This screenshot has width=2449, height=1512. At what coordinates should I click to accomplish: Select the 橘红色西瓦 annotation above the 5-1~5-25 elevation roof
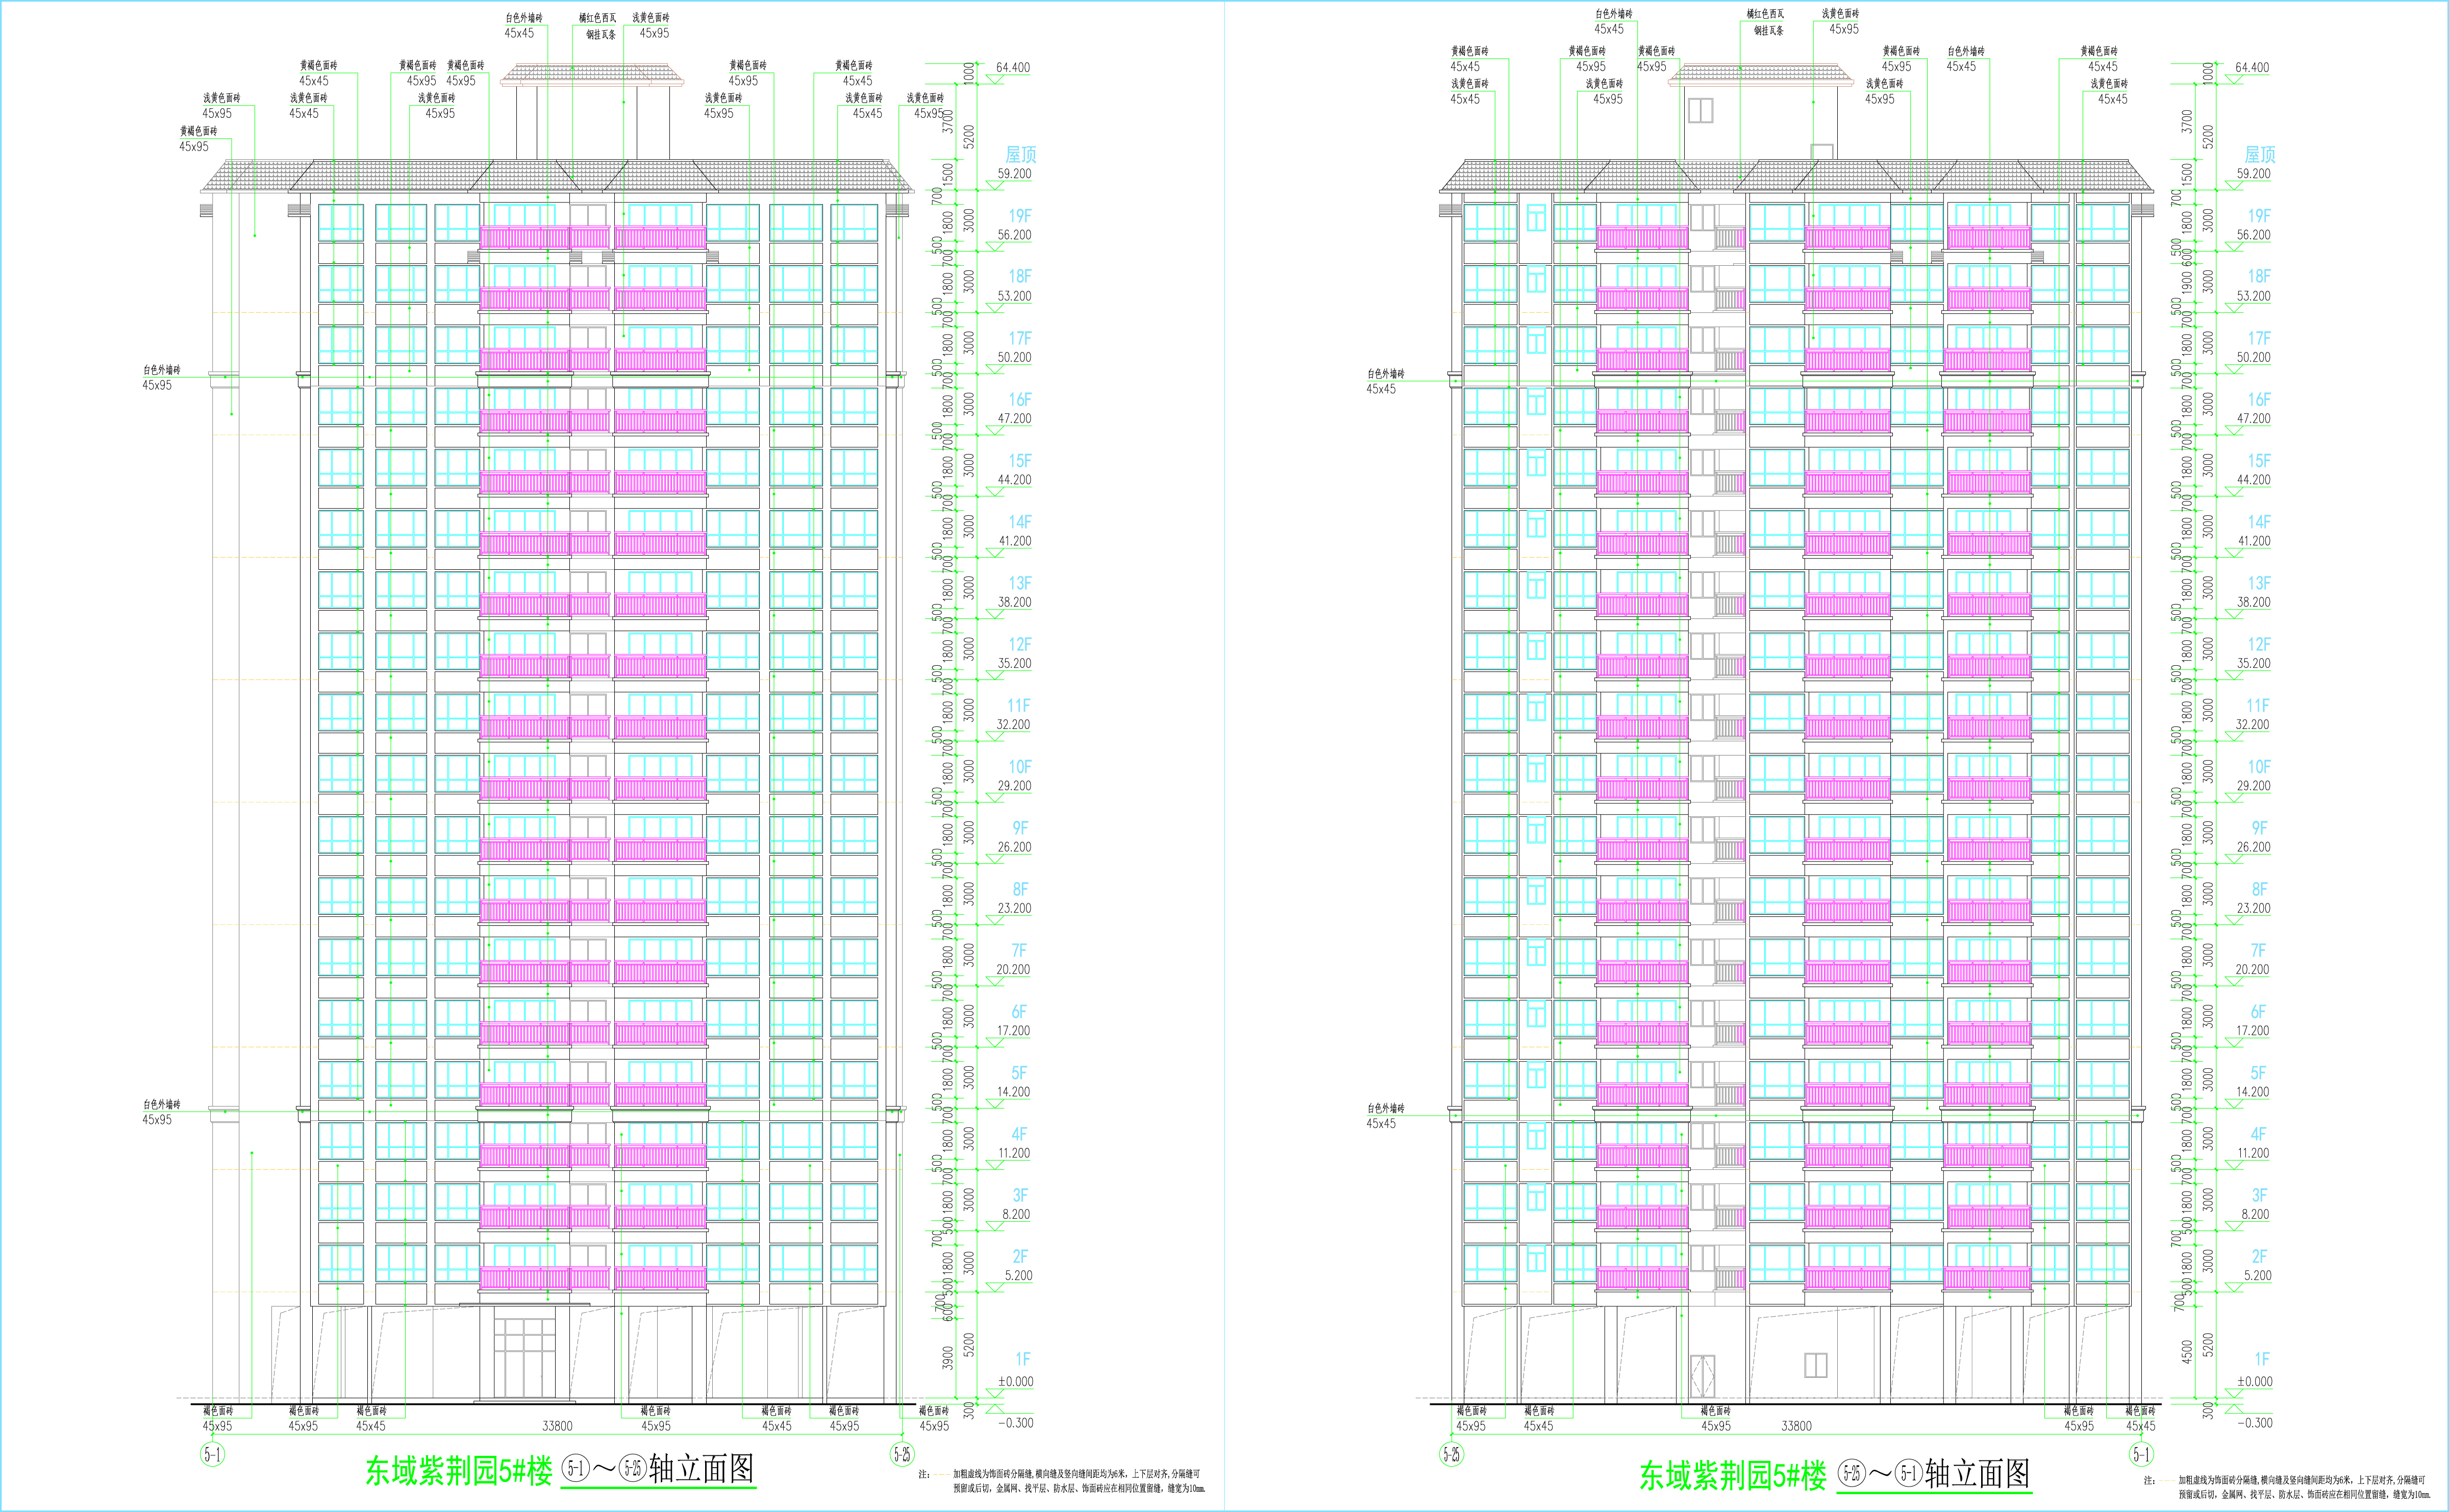[597, 18]
